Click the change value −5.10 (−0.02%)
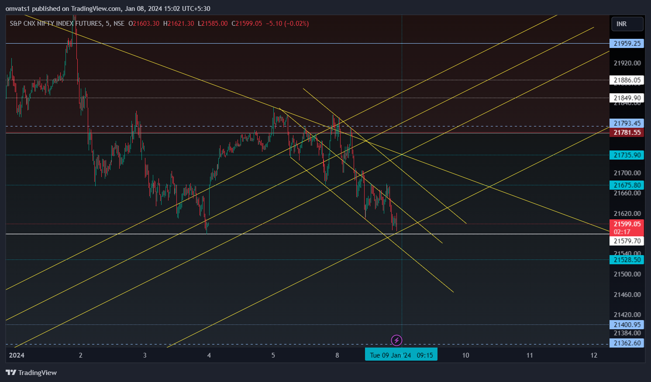The image size is (651, 382). click(287, 24)
